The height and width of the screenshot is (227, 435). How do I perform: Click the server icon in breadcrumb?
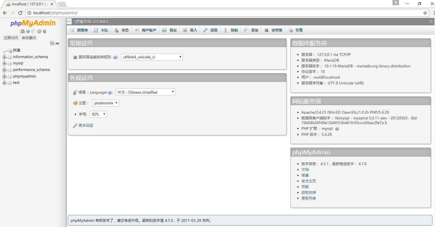pos(77,22)
